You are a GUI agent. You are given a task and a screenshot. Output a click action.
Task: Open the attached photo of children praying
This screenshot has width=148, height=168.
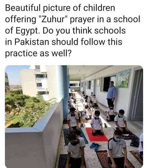74,117
